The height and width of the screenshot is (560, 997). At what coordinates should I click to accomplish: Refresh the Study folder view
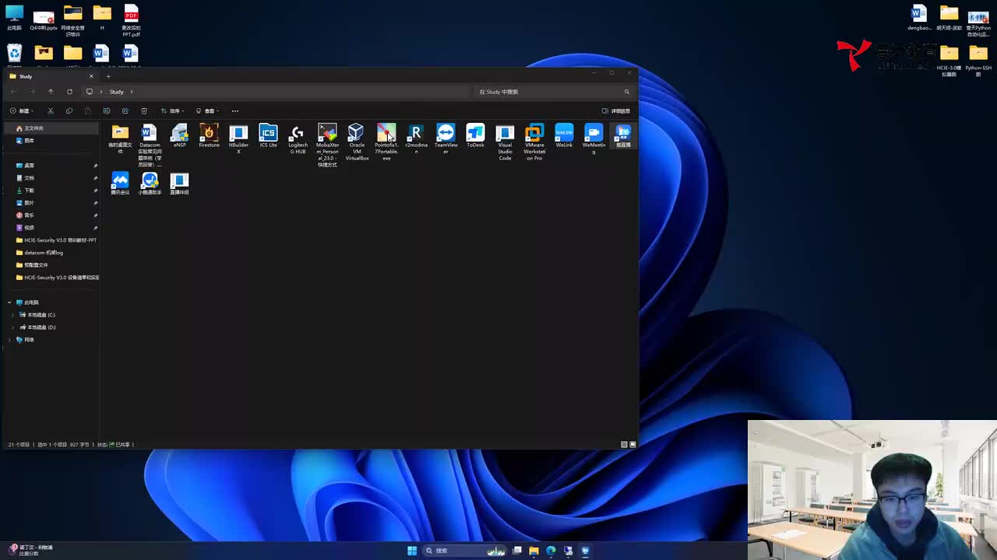point(69,92)
